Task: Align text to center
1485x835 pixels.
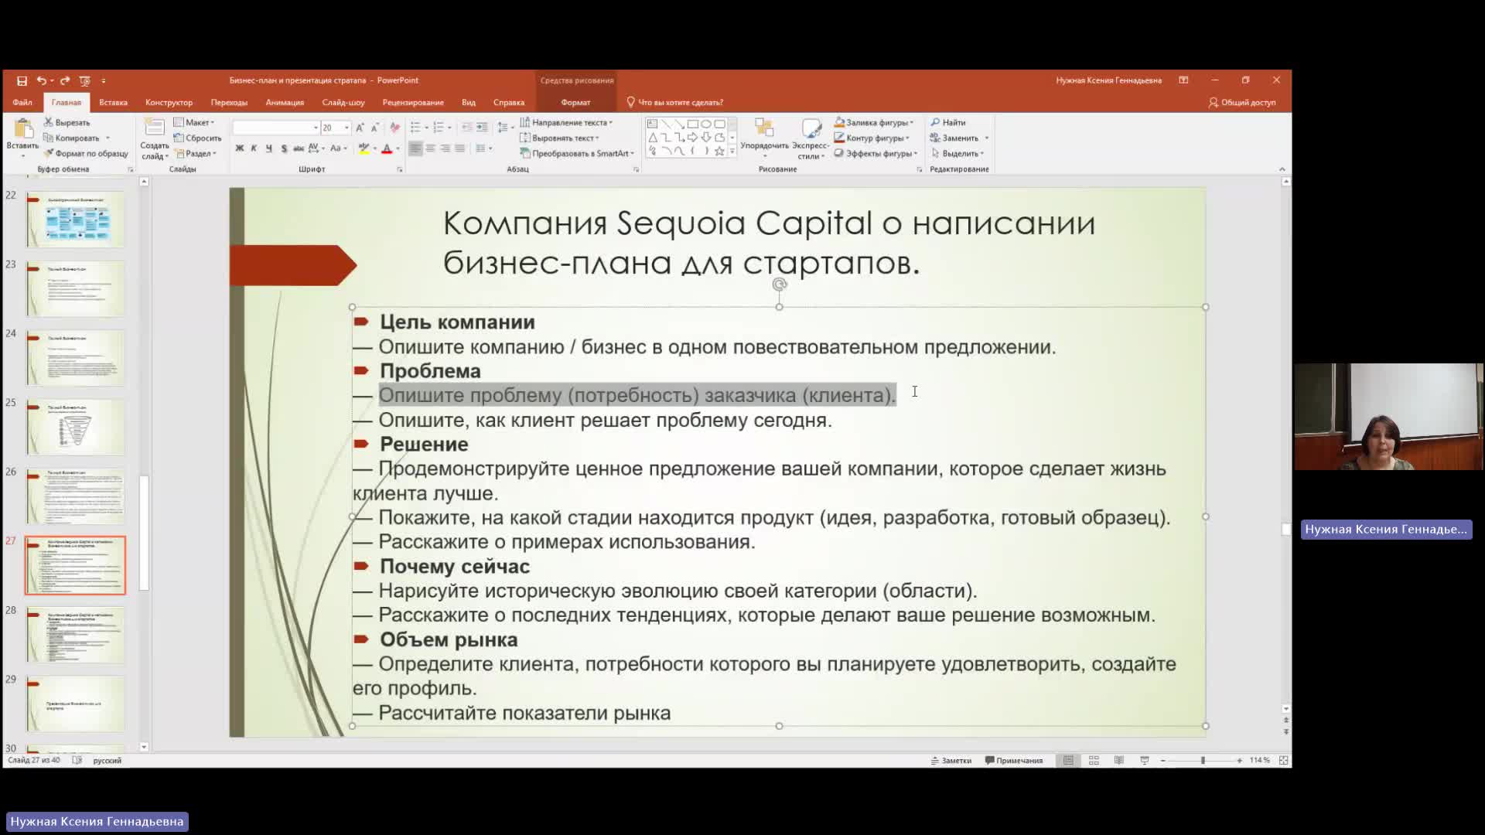Action: tap(431, 148)
